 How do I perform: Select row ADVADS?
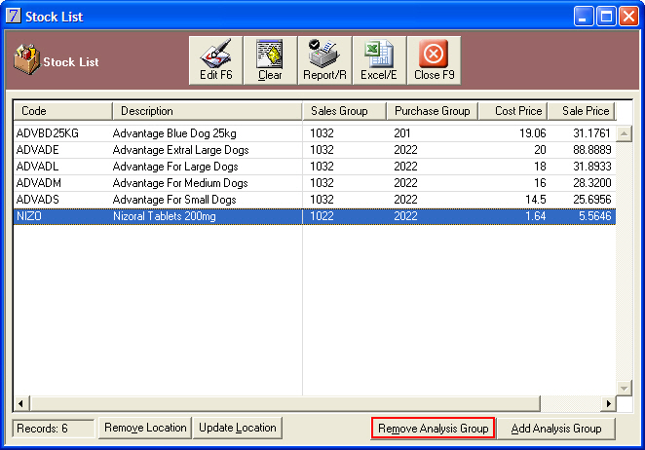[315, 200]
